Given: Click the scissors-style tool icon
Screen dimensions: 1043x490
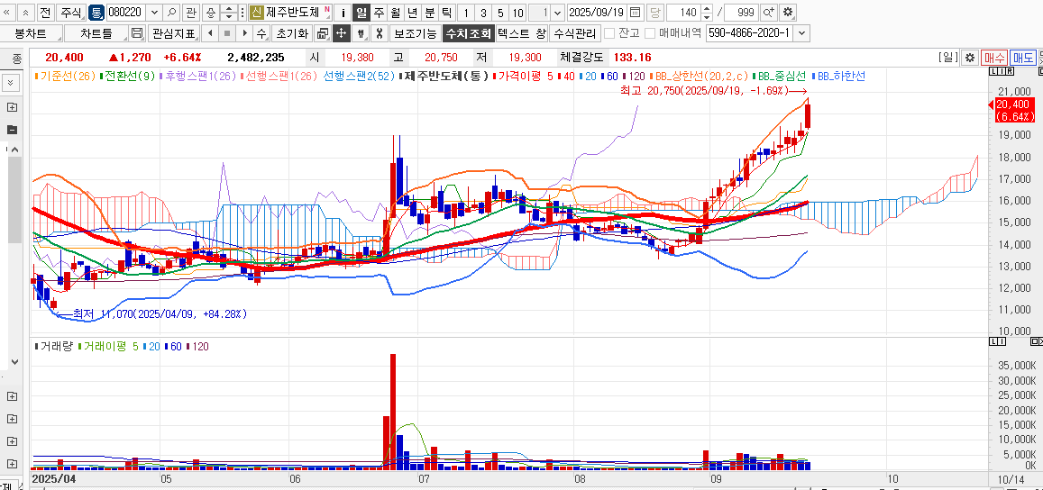Looking at the screenshot, I should pos(380,33).
